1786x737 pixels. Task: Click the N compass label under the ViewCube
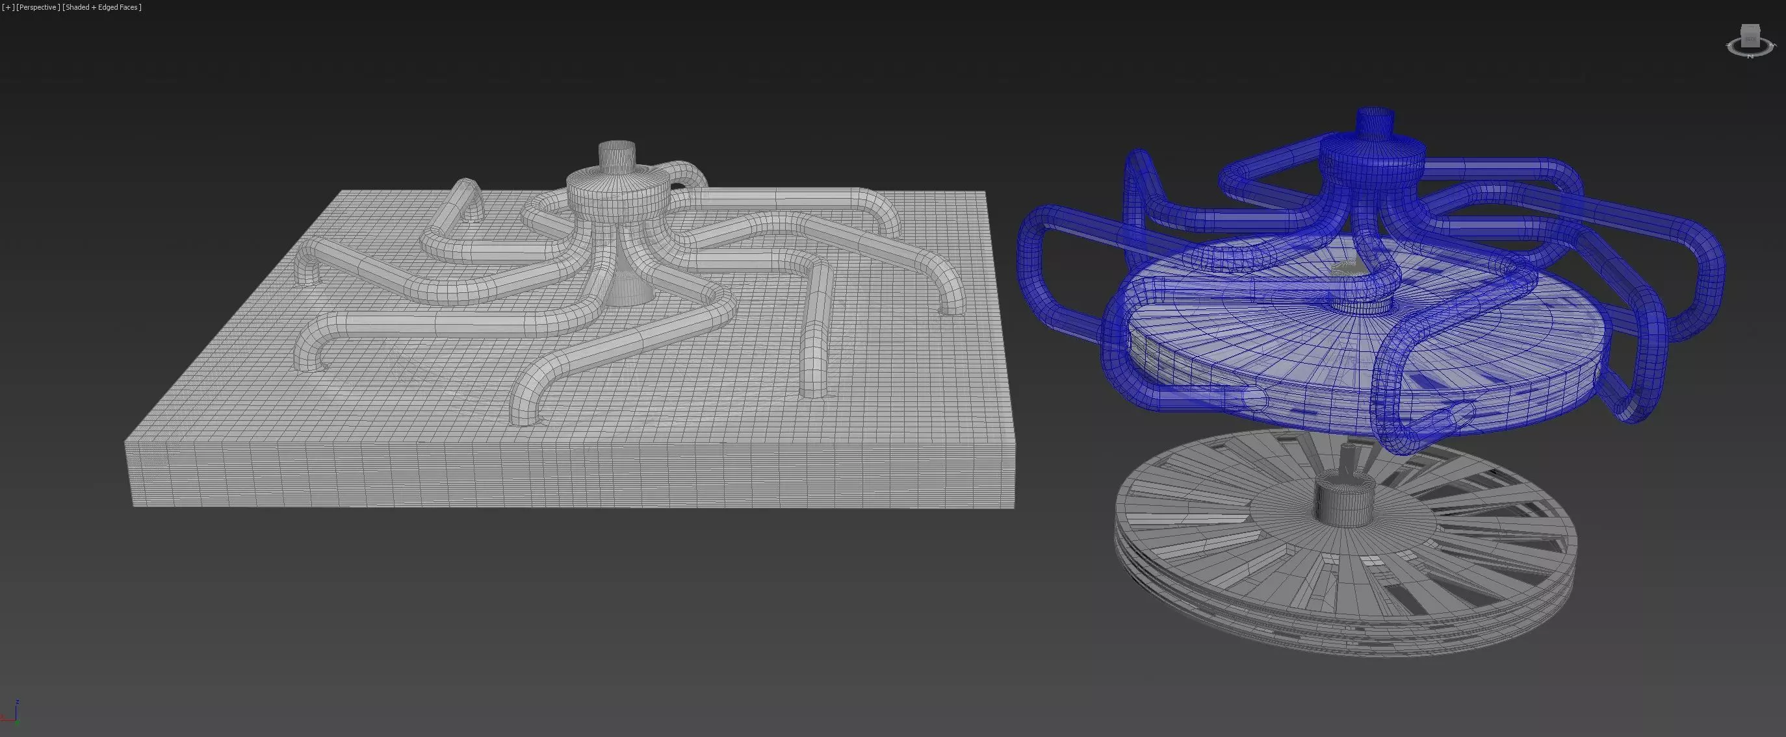coord(1750,56)
